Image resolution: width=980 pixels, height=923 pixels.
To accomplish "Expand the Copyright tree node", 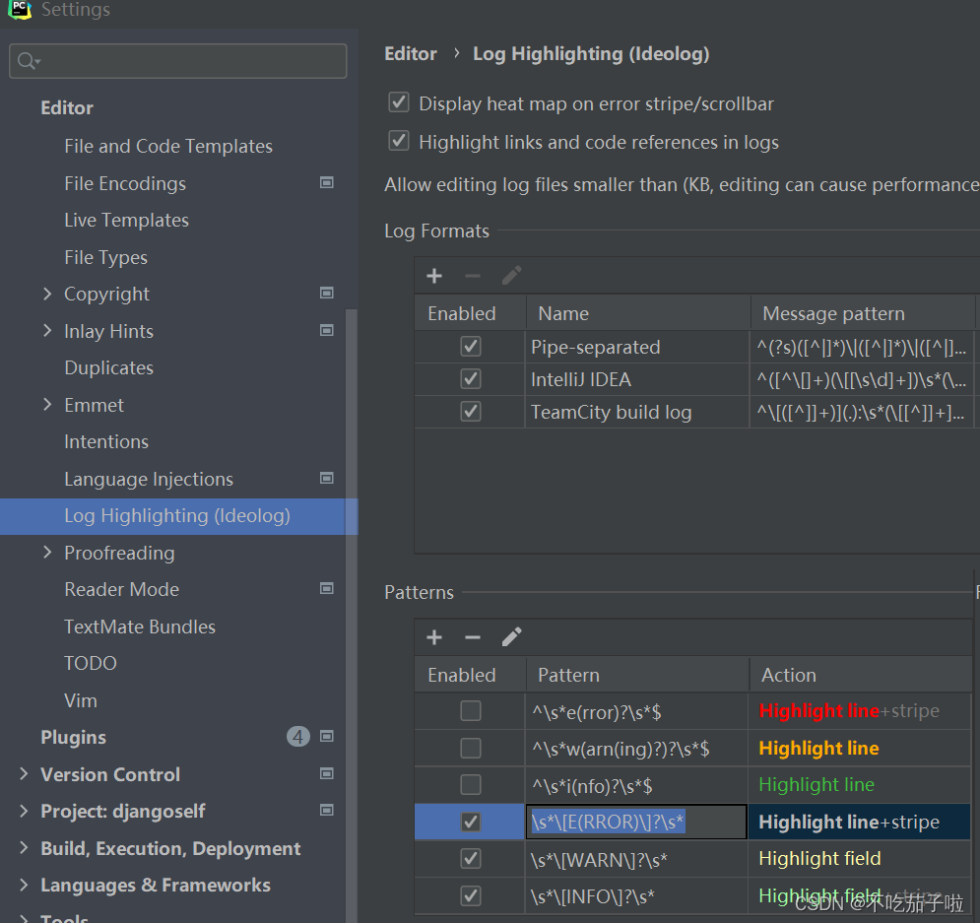I will [47, 294].
